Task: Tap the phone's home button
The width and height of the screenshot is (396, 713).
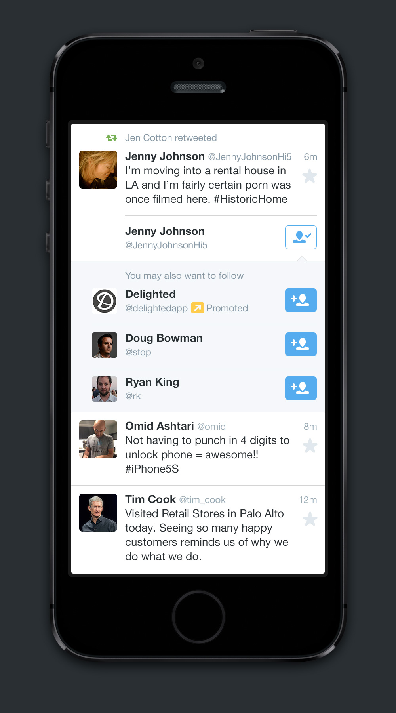Action: [198, 617]
